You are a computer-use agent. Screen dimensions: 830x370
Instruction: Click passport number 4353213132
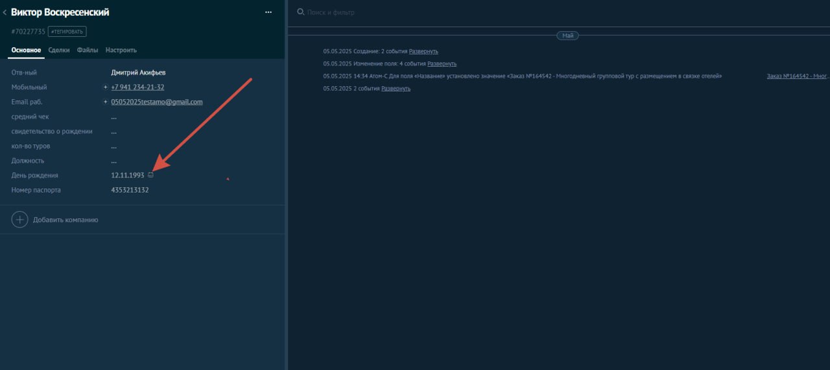tap(130, 190)
